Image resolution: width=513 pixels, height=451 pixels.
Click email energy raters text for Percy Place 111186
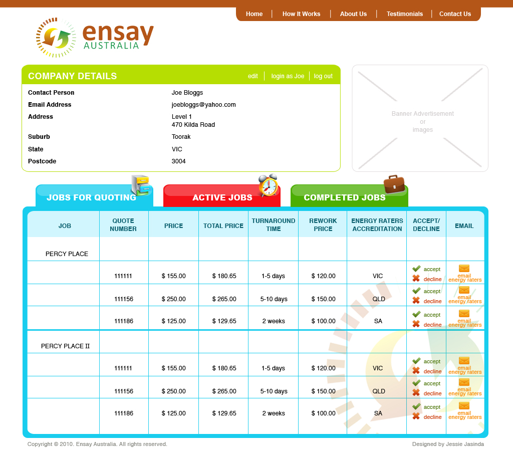(465, 323)
